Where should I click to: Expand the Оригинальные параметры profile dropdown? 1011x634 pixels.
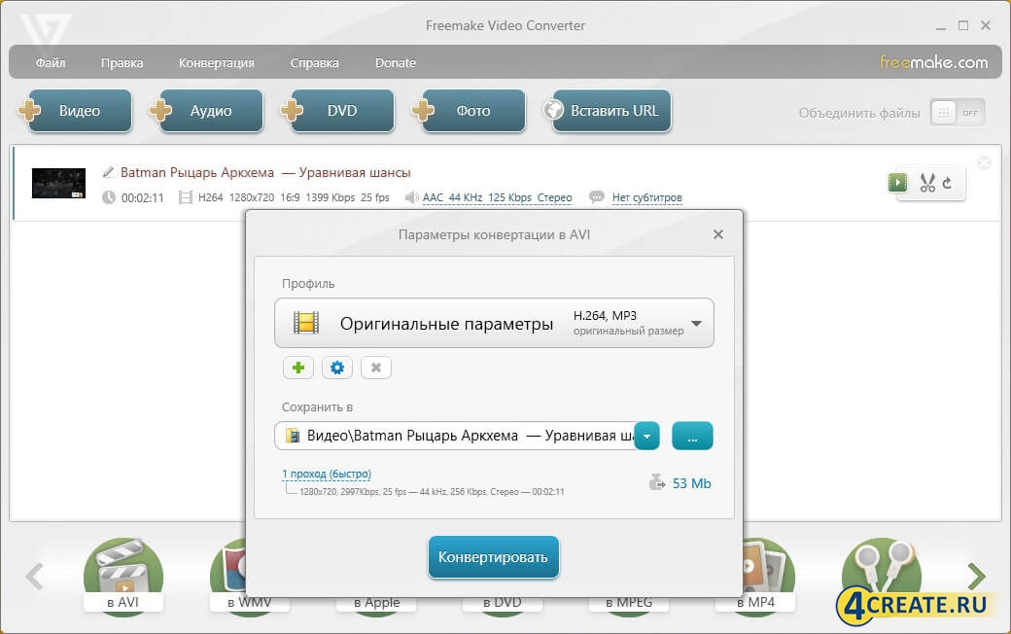click(494, 323)
